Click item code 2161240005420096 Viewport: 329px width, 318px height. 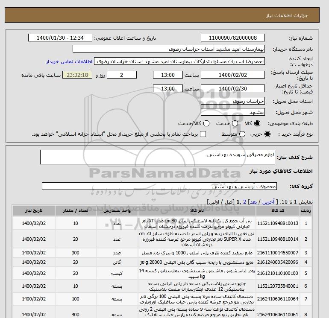(x=278, y=262)
